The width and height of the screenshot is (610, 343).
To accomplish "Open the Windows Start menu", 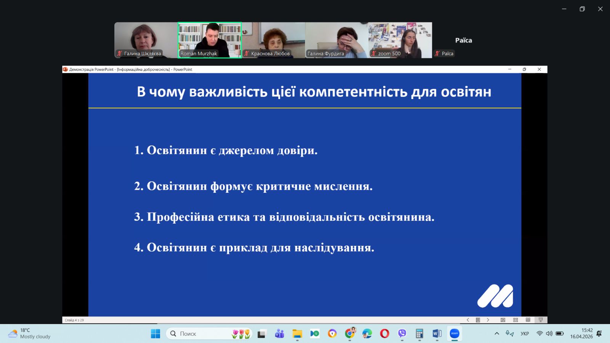I will (x=156, y=334).
